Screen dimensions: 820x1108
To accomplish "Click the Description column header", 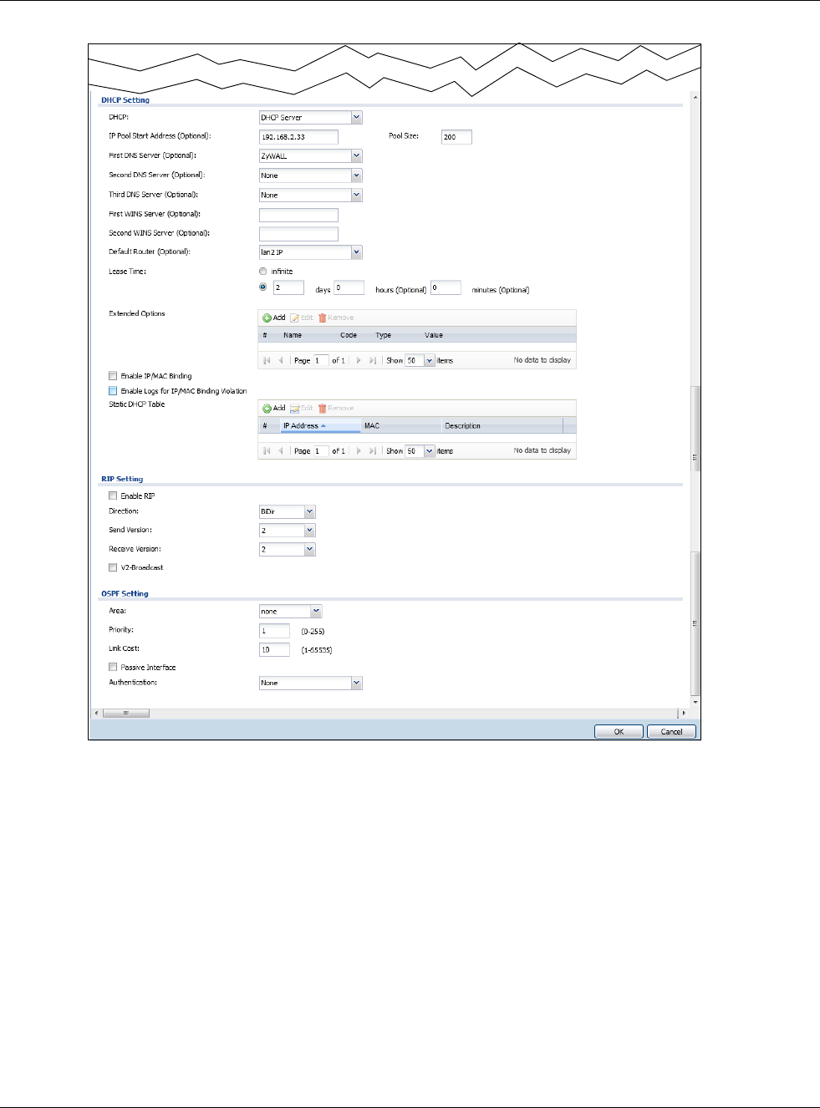I will coord(502,426).
